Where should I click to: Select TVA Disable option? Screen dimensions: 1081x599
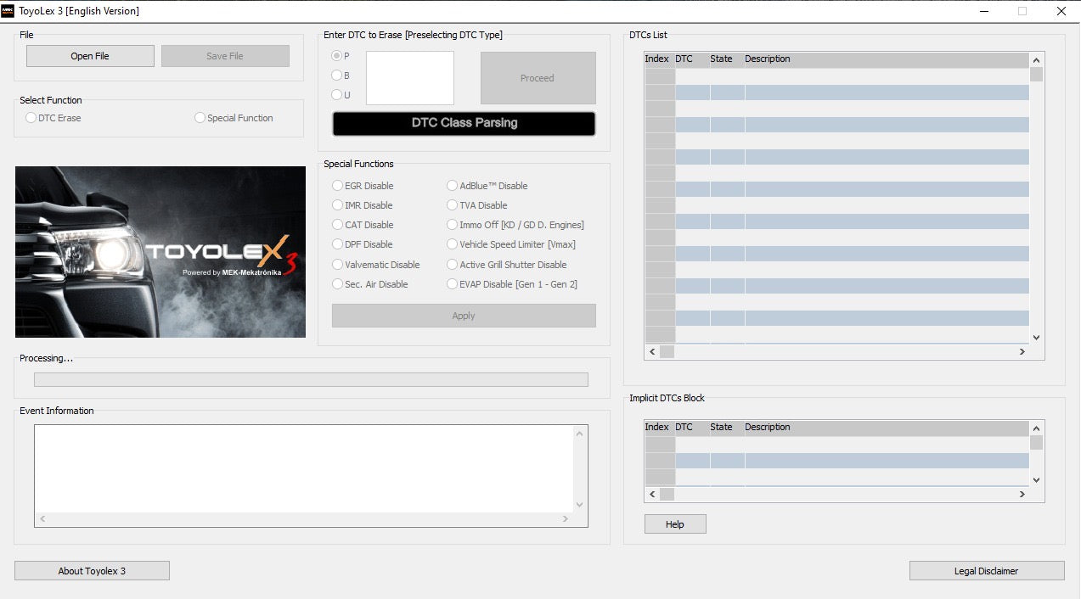point(477,205)
